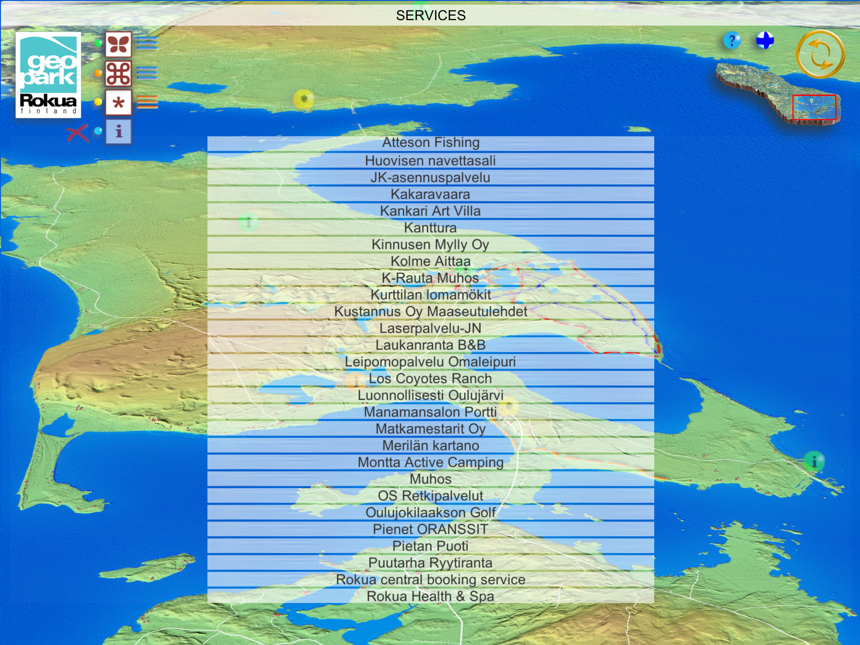This screenshot has width=860, height=645.
Task: Open the Huovisen navettasali entry
Action: click(x=431, y=161)
